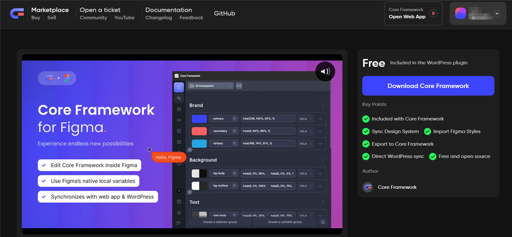The image size is (512, 237).
Task: Click the primary hsla value field
Action: pos(268,118)
